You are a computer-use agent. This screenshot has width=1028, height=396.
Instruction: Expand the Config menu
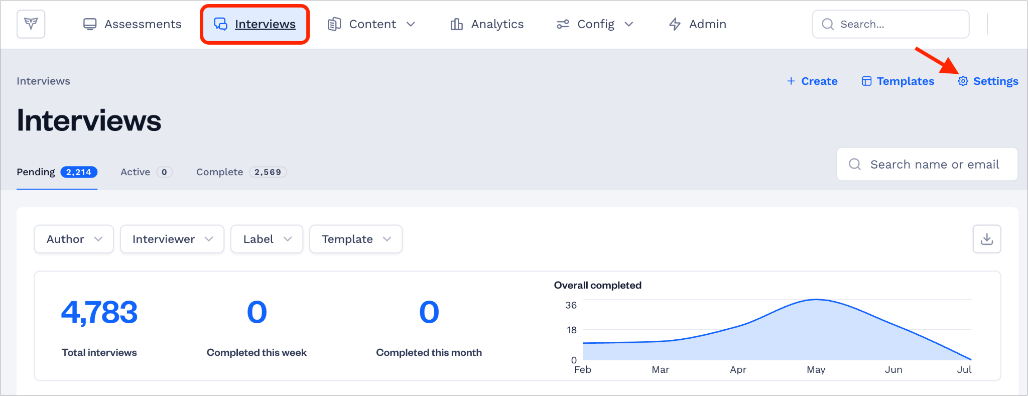pyautogui.click(x=595, y=24)
